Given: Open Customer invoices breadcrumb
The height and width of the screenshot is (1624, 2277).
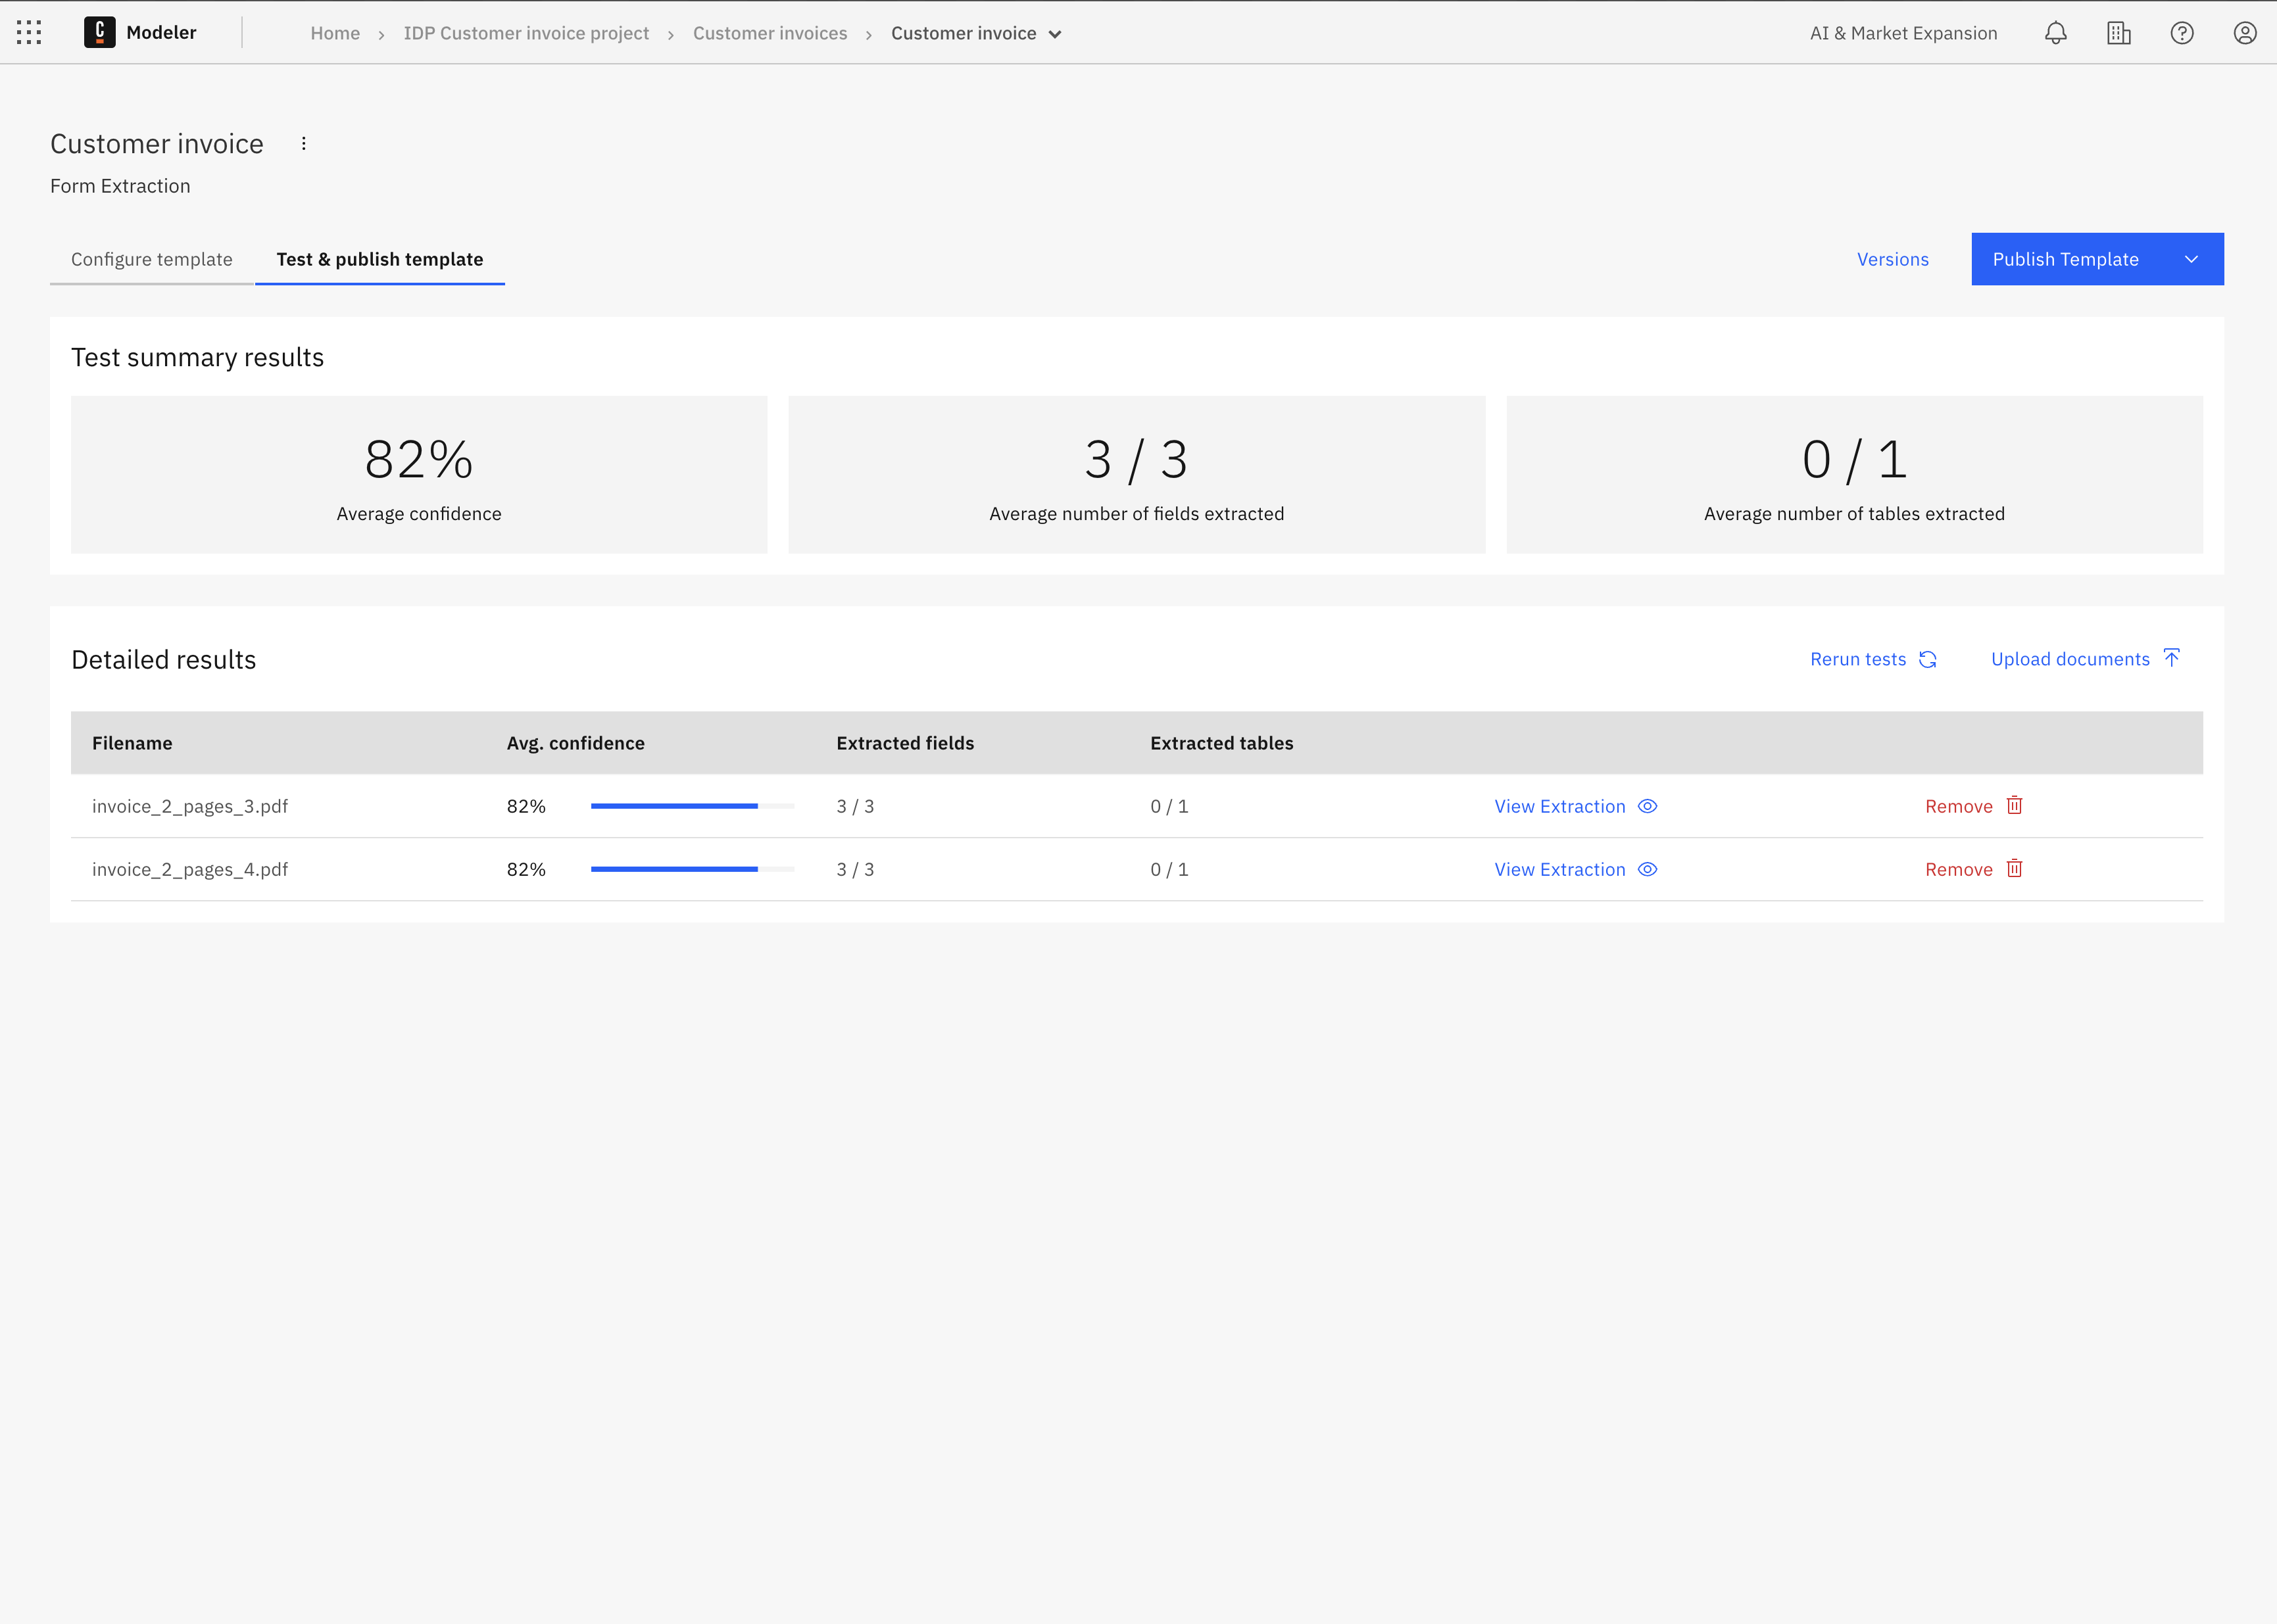Looking at the screenshot, I should pos(770,33).
